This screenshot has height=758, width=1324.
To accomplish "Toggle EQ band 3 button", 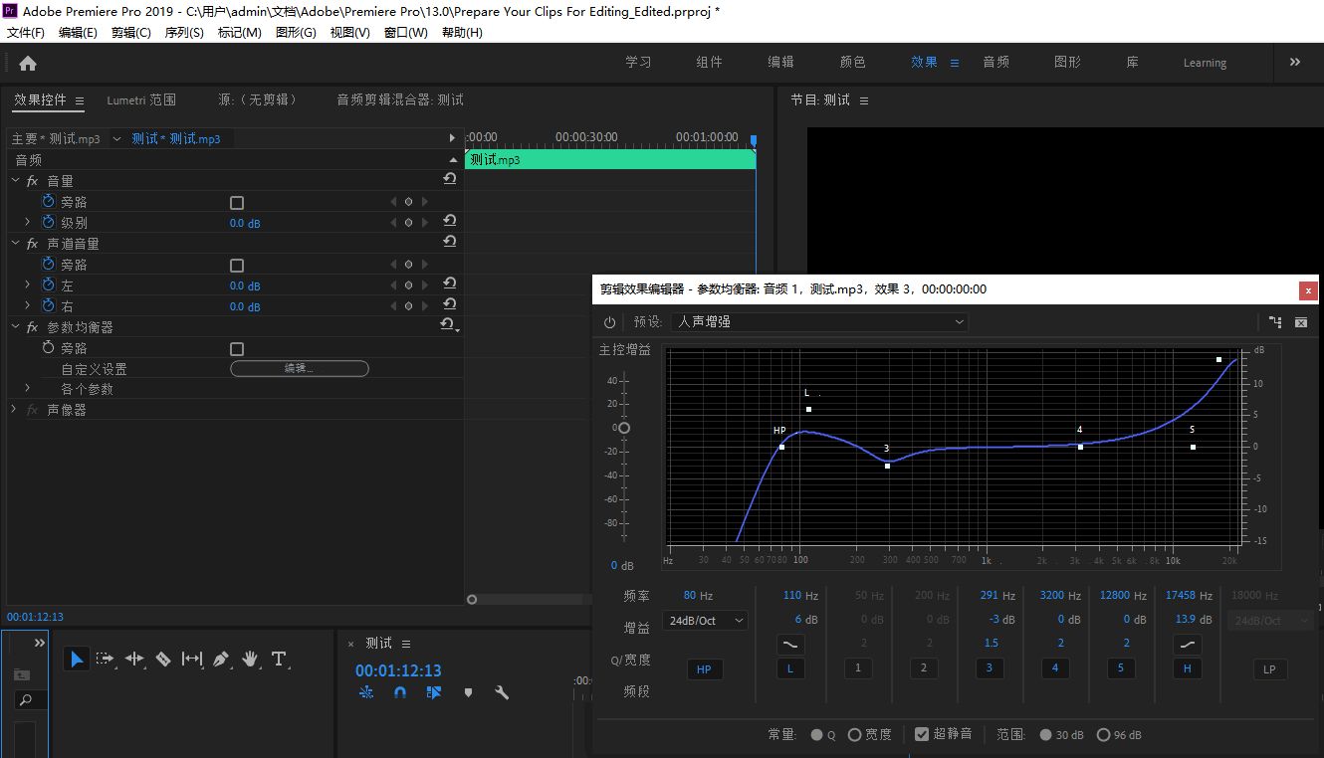I will (989, 668).
